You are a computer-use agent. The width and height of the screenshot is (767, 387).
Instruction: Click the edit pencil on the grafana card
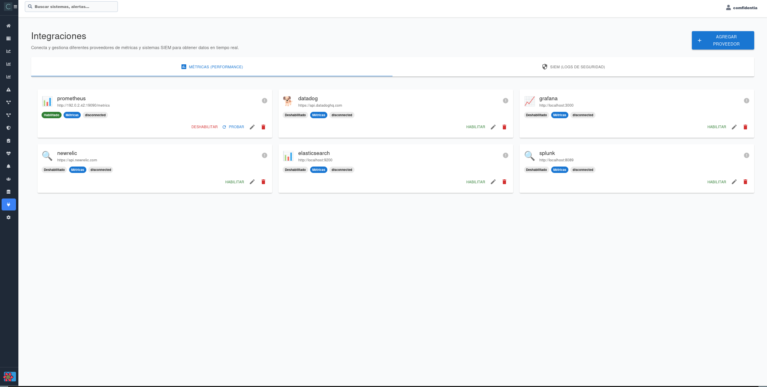pyautogui.click(x=734, y=127)
